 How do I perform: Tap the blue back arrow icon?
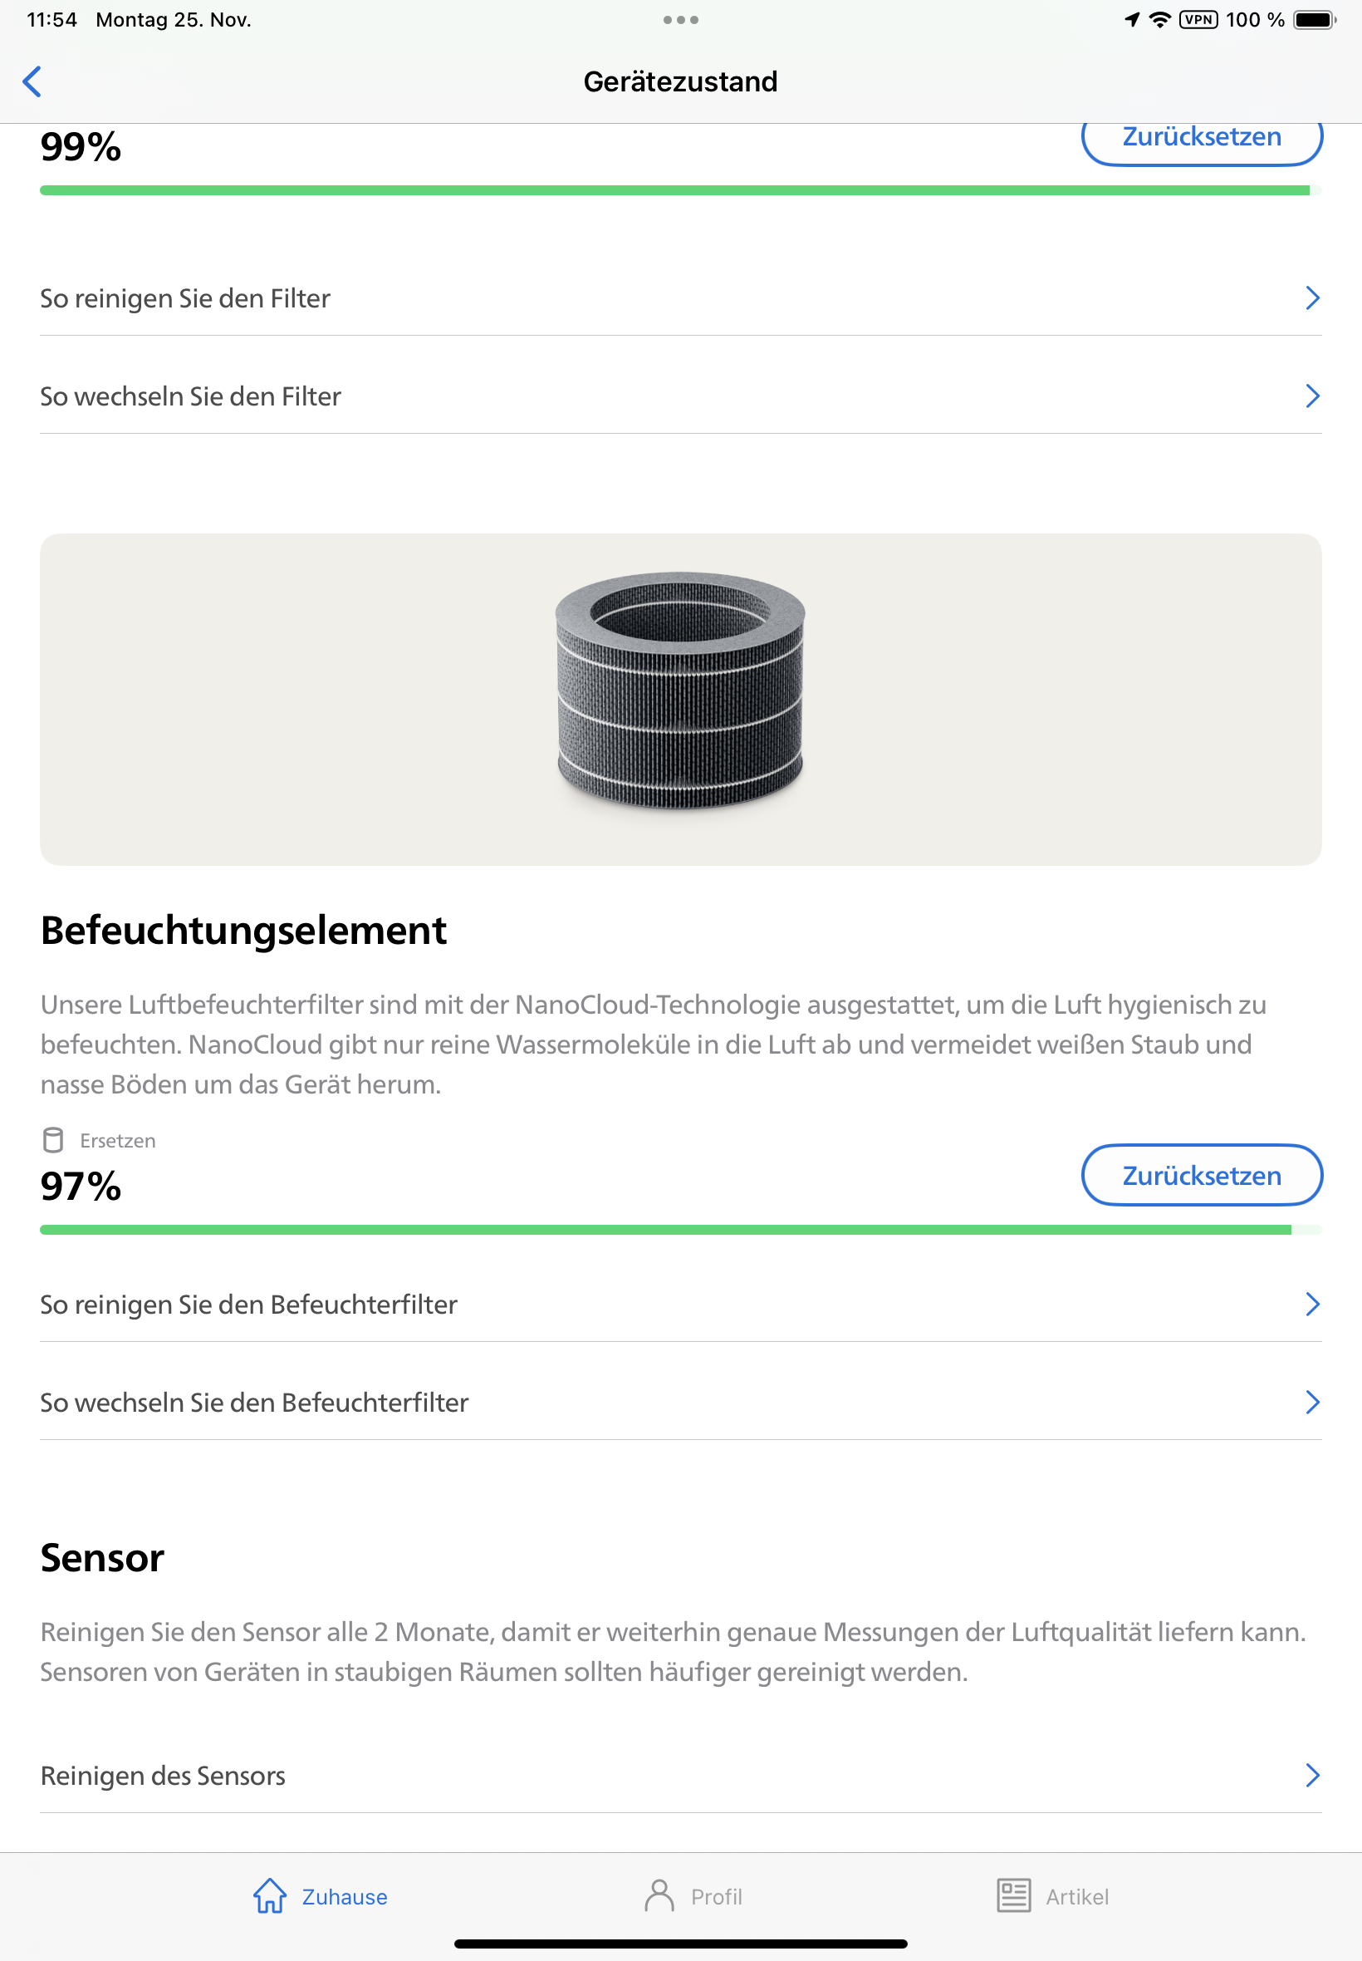[x=32, y=82]
